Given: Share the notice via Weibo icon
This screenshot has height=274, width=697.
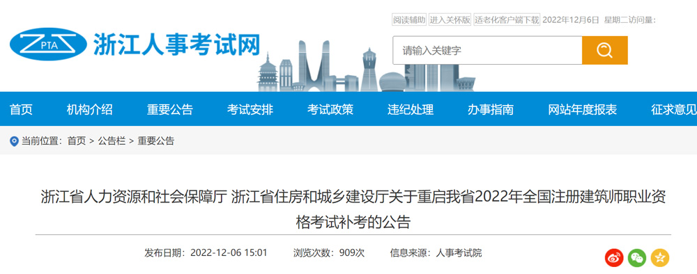Looking at the screenshot, I should 614,257.
